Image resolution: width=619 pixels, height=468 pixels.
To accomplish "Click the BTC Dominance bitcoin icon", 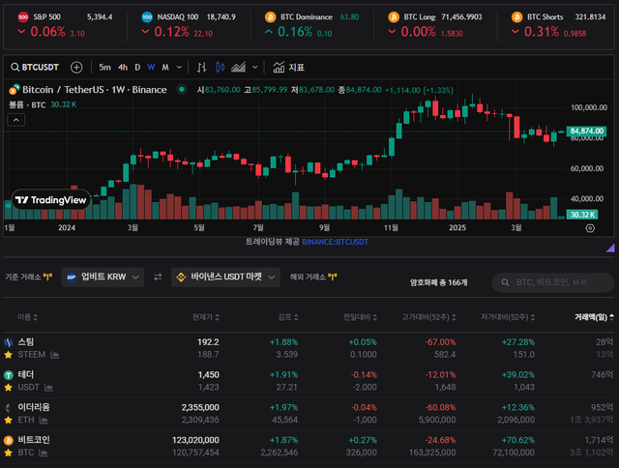I will 271,17.
